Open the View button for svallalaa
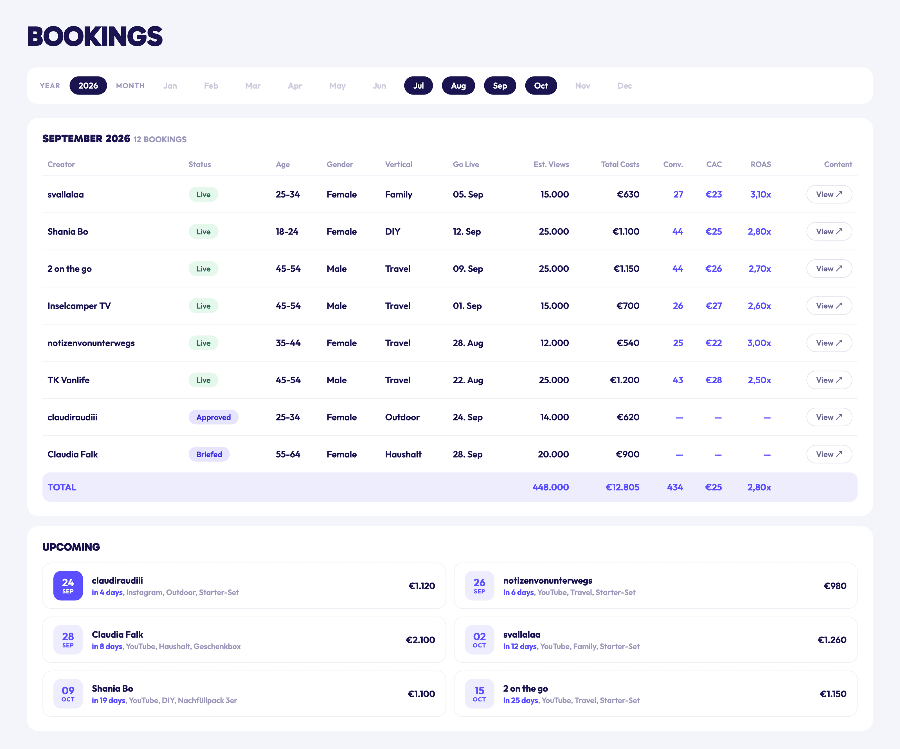This screenshot has height=749, width=900. pos(829,195)
